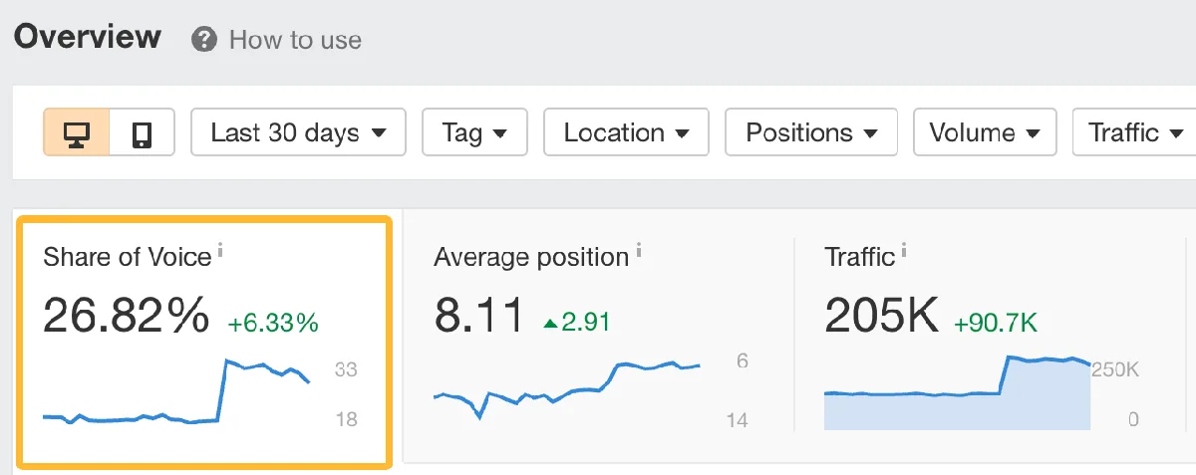The width and height of the screenshot is (1196, 475).
Task: Click the Share of Voice info icon
Action: point(220,250)
